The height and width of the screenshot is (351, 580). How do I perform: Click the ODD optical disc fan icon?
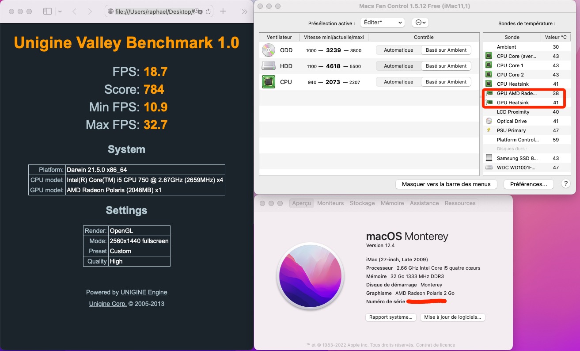(x=269, y=50)
